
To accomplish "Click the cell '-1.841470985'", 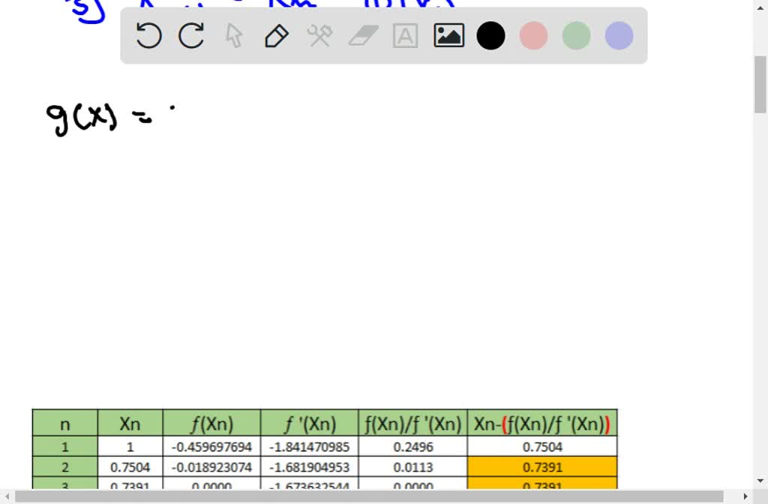I will coord(310,447).
